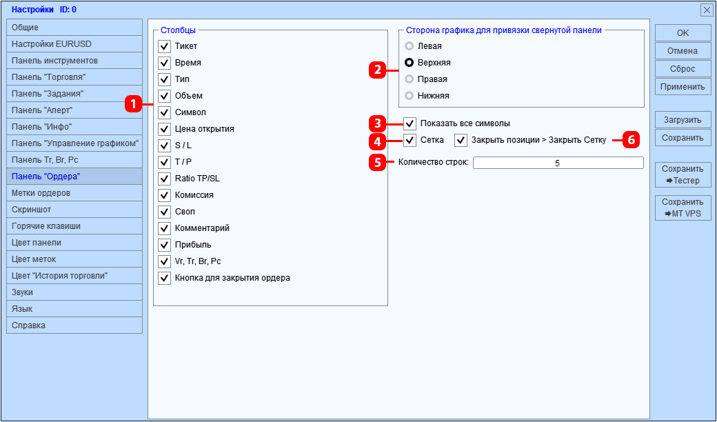The width and height of the screenshot is (717, 422).
Task: Click the Применить button
Action: 683,86
